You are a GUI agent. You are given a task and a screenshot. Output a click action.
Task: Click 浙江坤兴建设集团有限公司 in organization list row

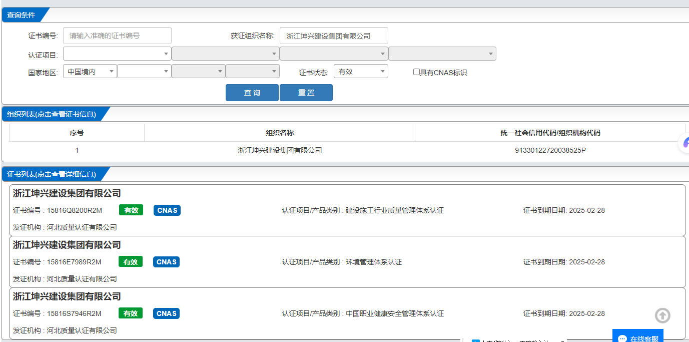[280, 150]
